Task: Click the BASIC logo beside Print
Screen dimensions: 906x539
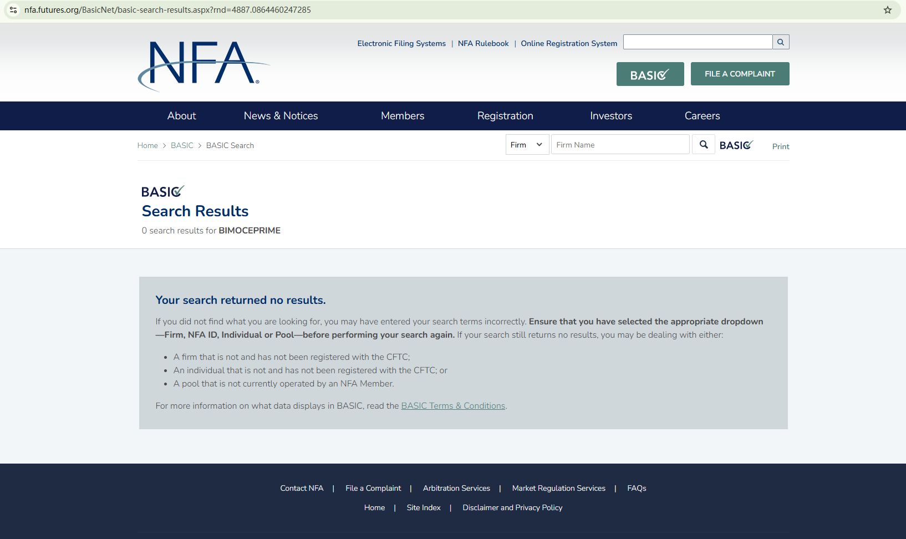Action: tap(736, 145)
